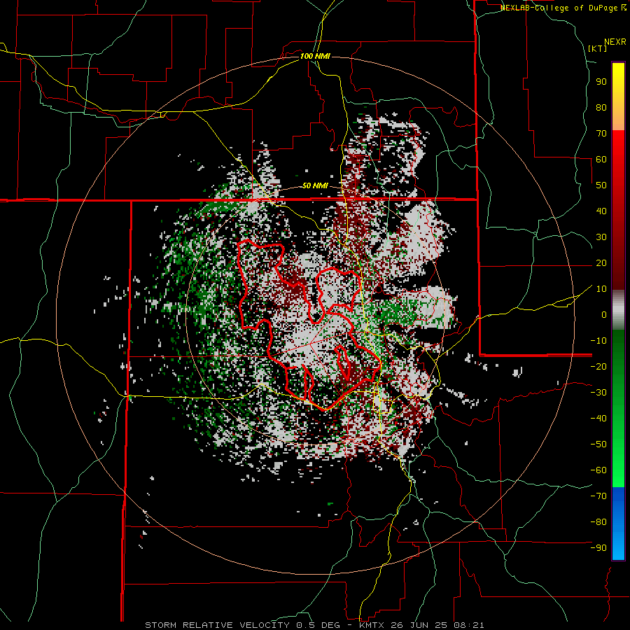Click the NEXR label above the color bar
Viewport: 630px width, 630px height.
(x=615, y=42)
